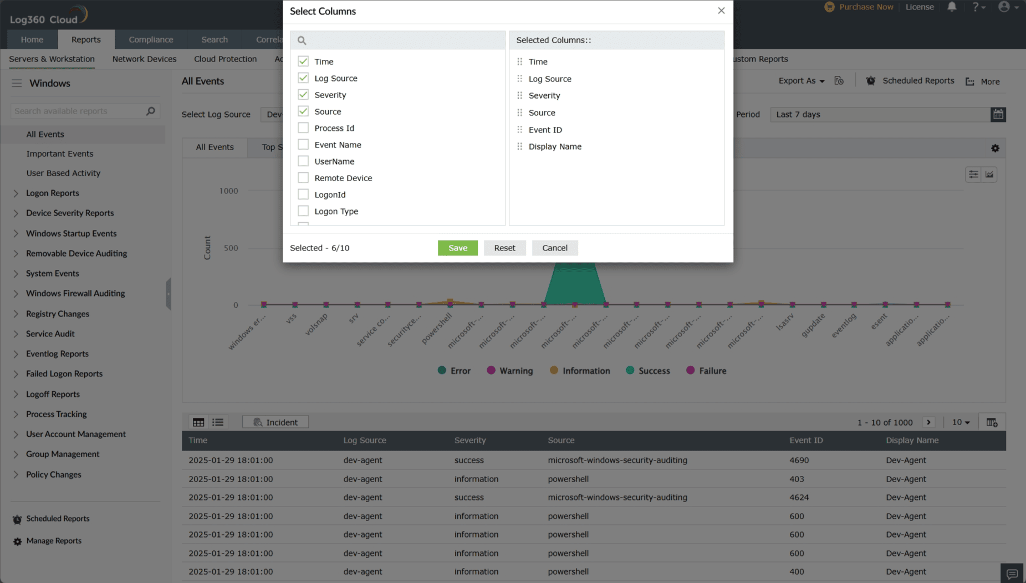This screenshot has height=583, width=1026.
Task: Uncheck the Severity column checkbox
Action: pos(303,94)
